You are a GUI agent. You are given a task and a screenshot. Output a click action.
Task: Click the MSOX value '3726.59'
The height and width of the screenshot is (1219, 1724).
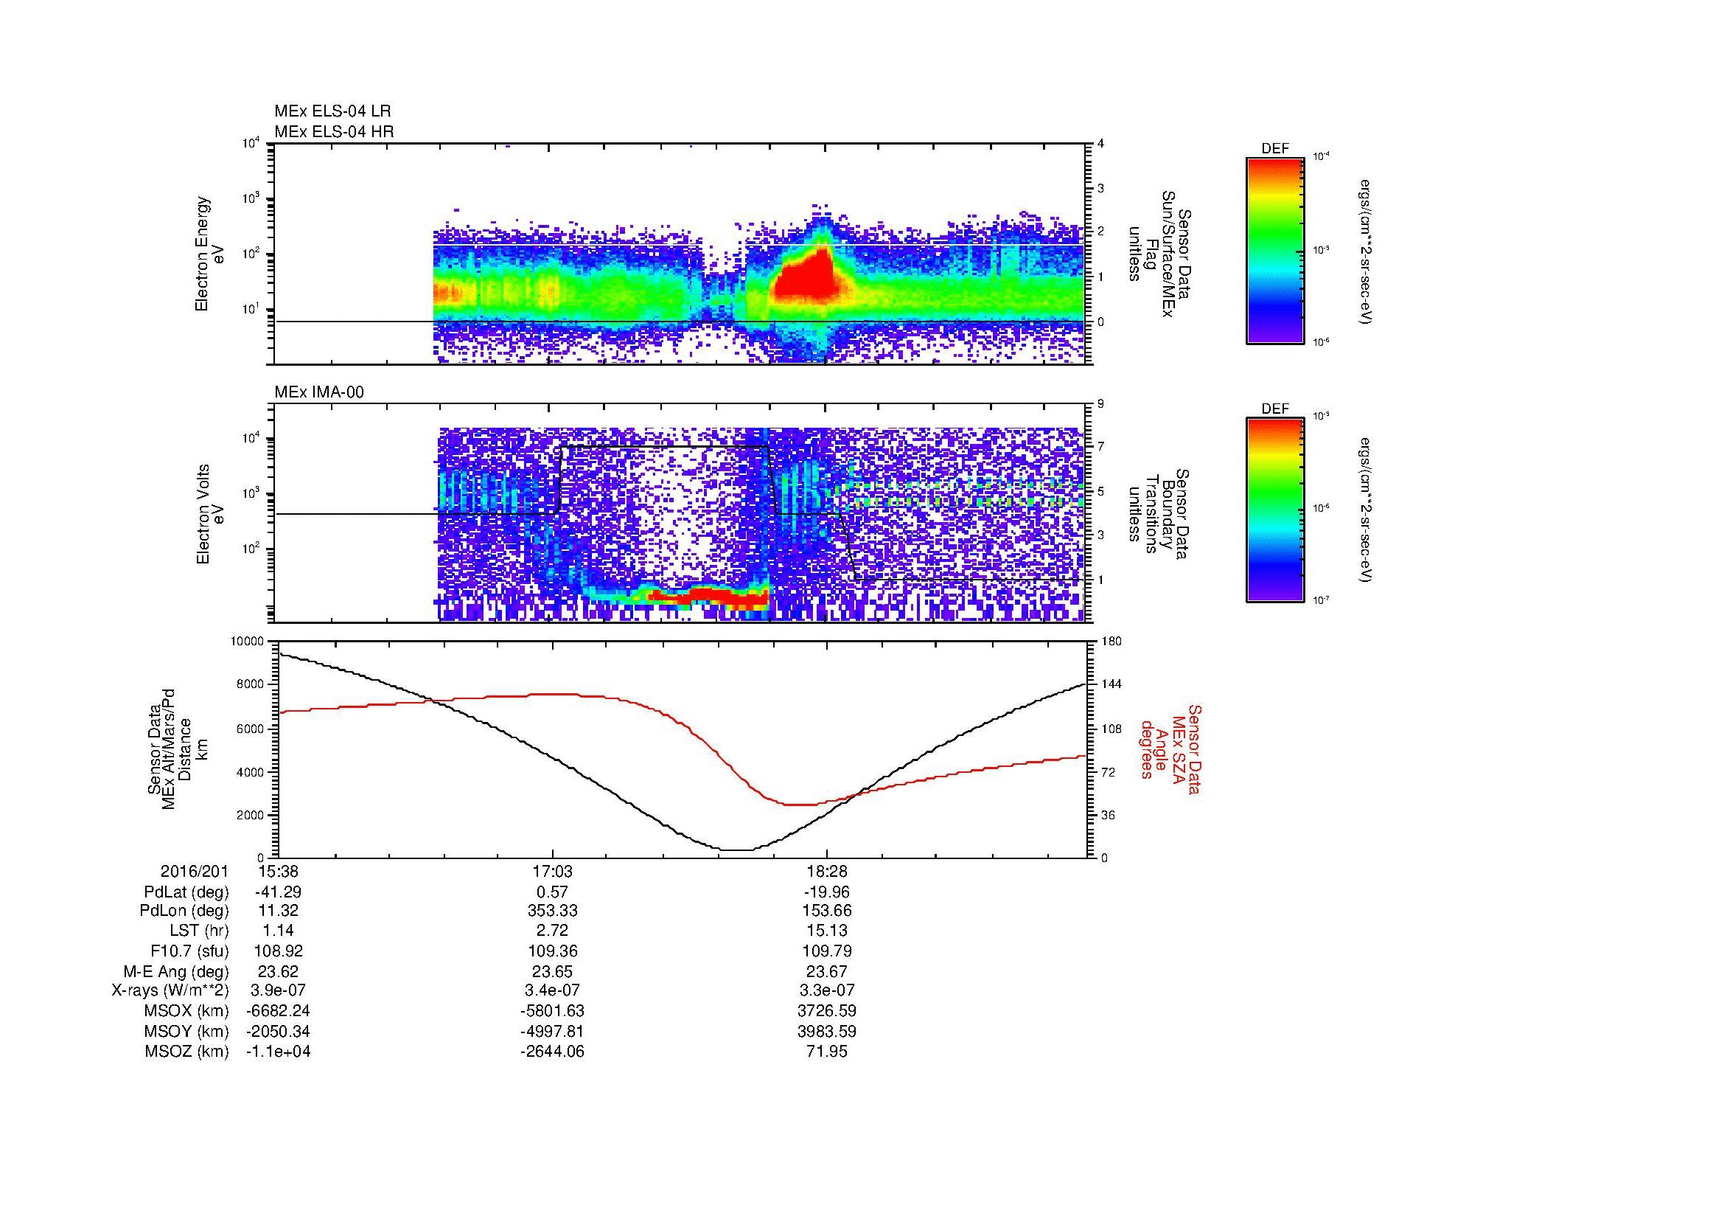[826, 1012]
